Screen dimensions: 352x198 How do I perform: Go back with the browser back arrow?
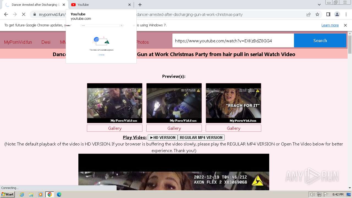pos(6,14)
